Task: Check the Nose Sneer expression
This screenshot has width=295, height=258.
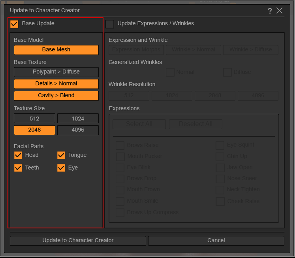Action: pos(220,179)
